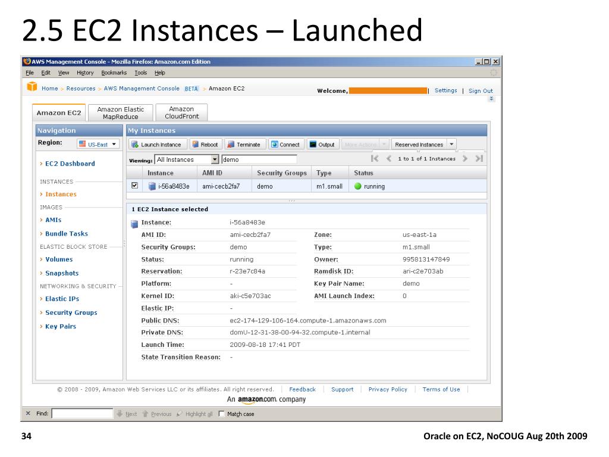This screenshot has height=457, width=609.
Task: Click the Find text input field
Action: point(82,414)
